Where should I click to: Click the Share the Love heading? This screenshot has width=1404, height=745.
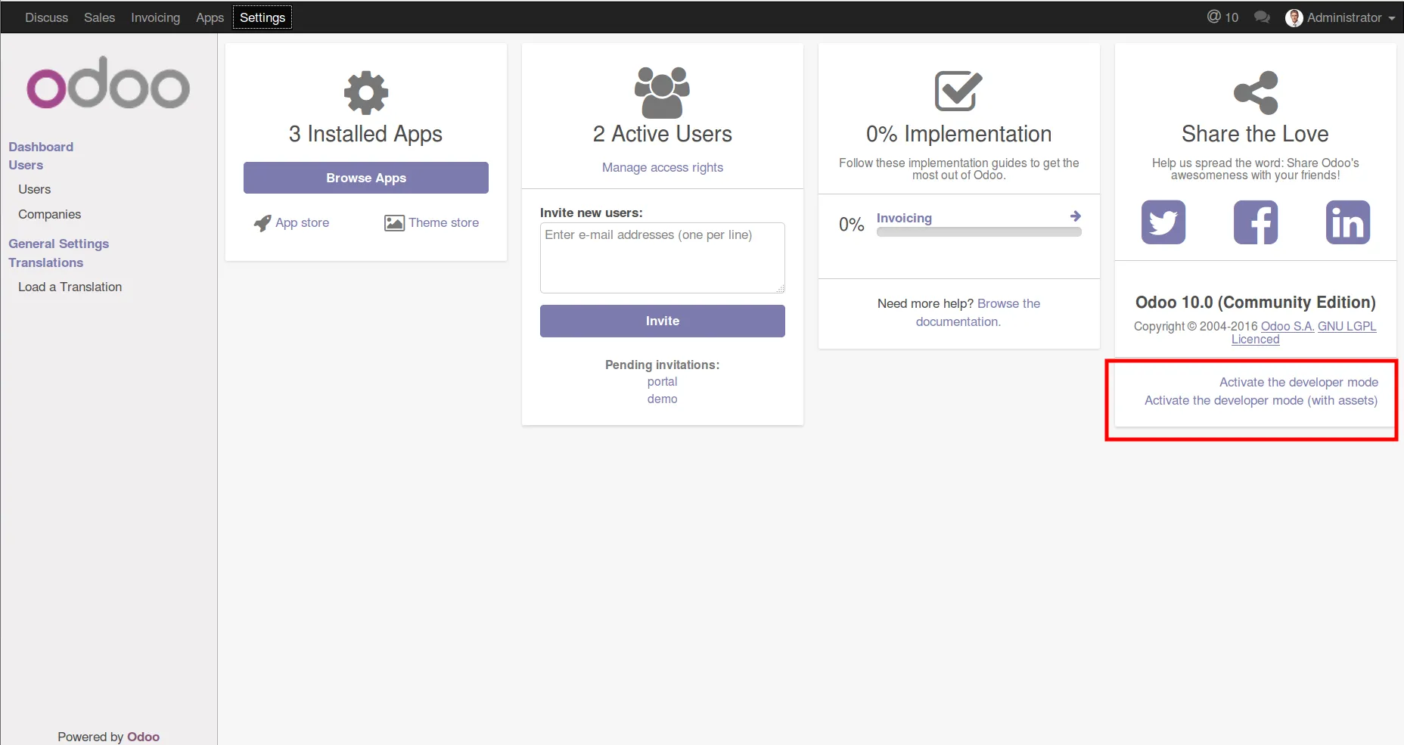(x=1256, y=134)
